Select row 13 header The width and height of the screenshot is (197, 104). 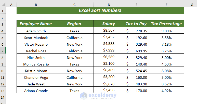(3, 90)
